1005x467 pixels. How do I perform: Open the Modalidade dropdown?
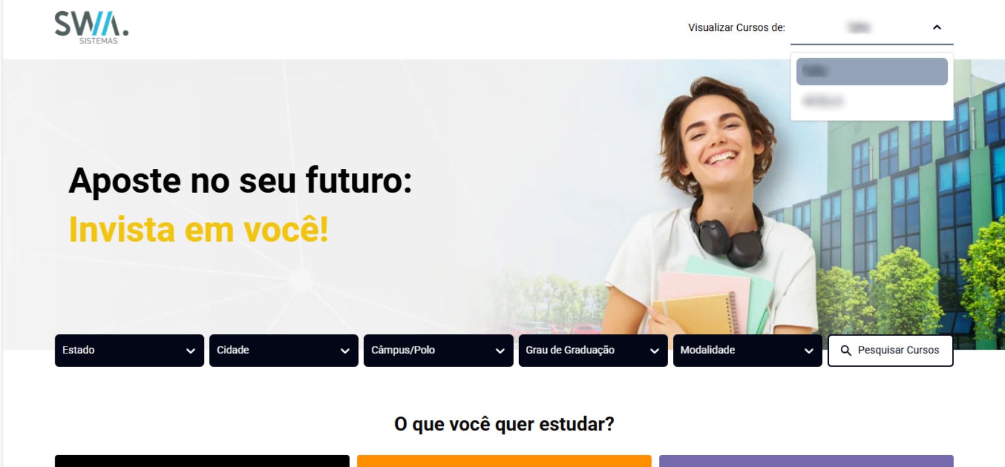[x=748, y=351]
